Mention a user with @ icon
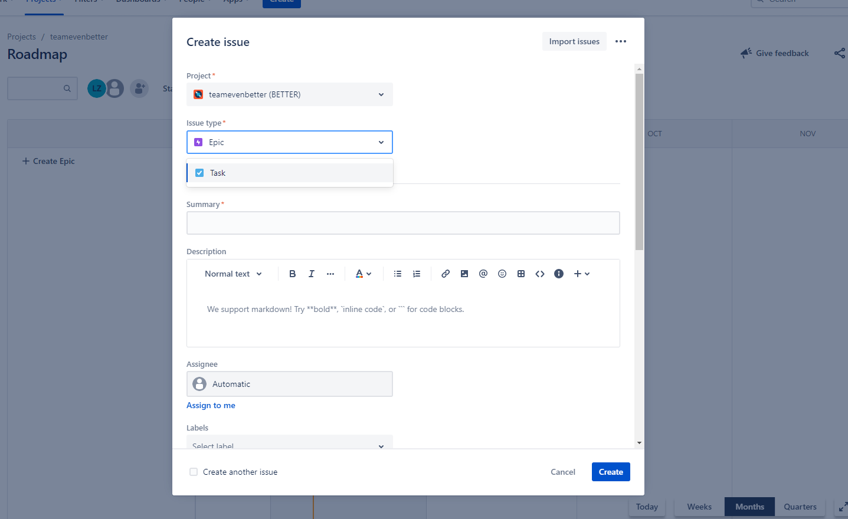Image resolution: width=848 pixels, height=519 pixels. [x=483, y=274]
